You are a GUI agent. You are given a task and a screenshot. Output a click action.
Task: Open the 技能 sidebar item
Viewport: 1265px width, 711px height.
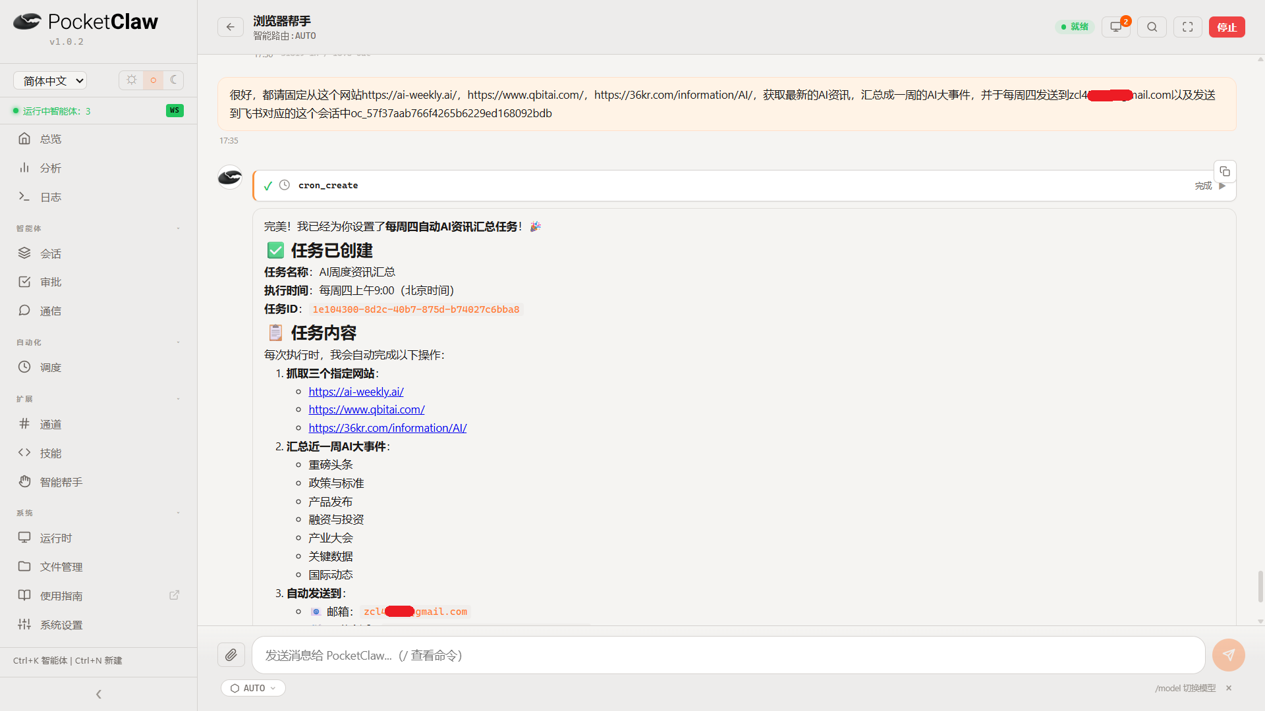[x=99, y=453]
